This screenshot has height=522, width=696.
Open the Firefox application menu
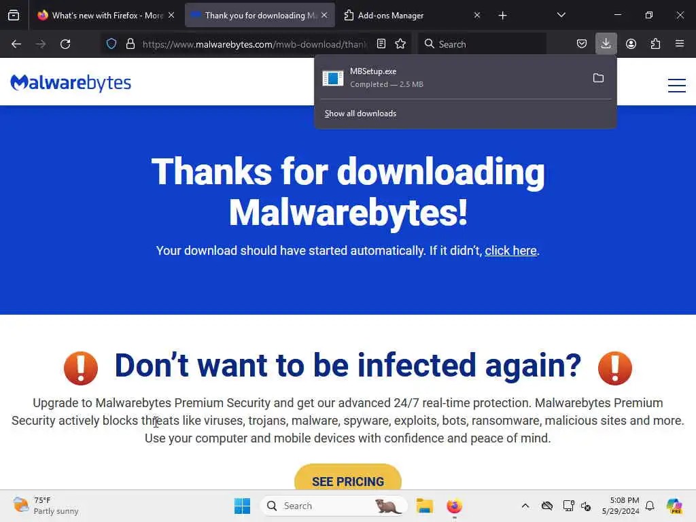point(680,43)
